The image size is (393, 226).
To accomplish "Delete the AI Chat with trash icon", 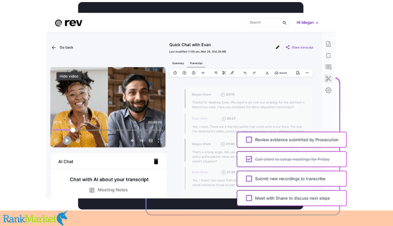I will pos(156,161).
